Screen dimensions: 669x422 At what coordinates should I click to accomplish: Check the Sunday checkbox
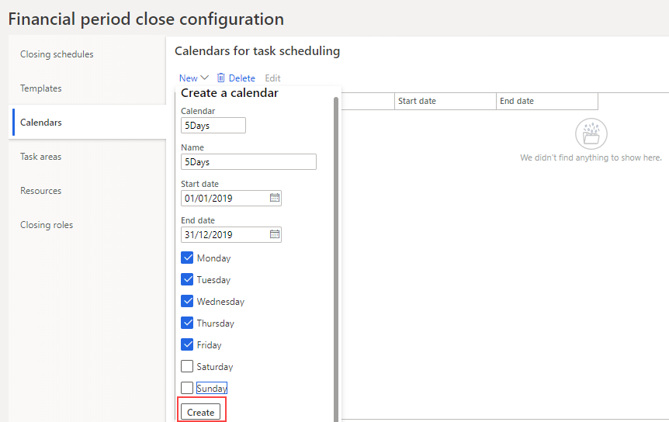[x=187, y=388]
